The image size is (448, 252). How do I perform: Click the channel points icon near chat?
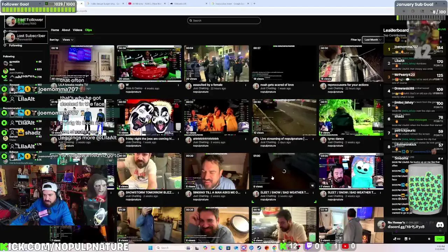point(397,239)
